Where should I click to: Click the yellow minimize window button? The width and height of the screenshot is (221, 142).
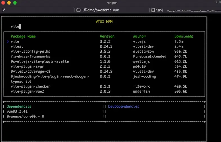click(9, 3)
